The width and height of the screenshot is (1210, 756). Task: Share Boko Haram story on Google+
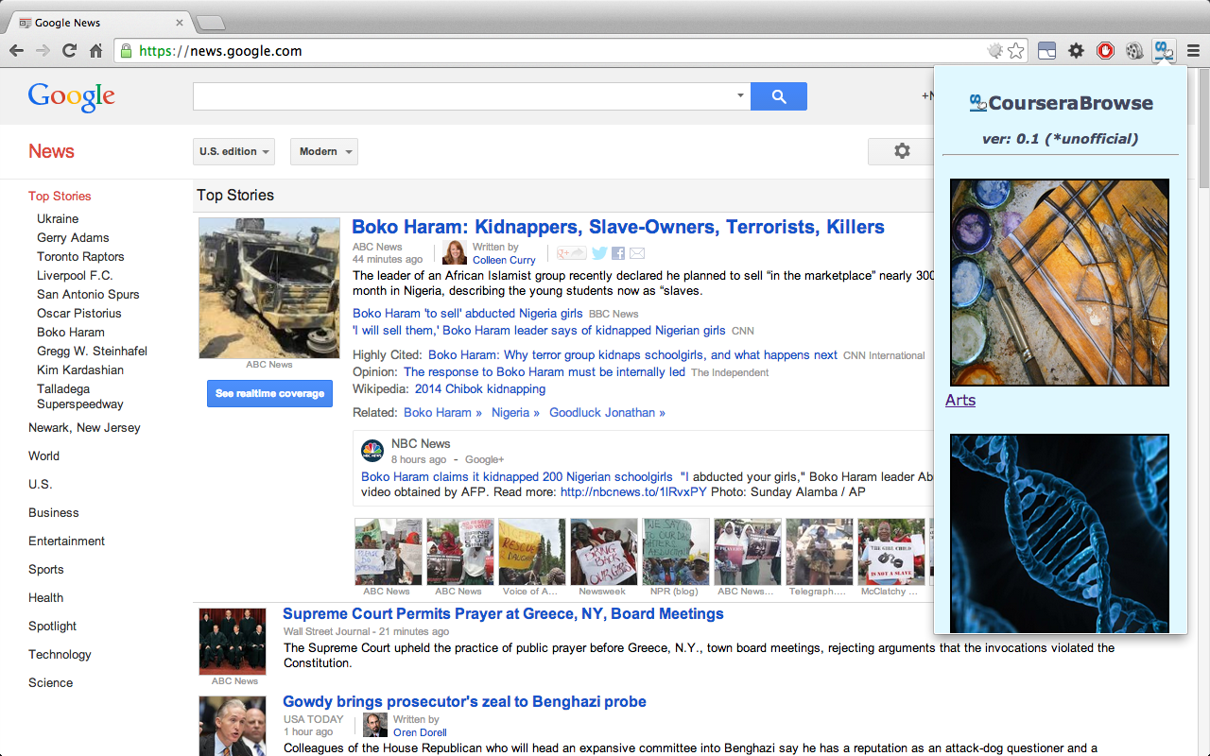tap(571, 253)
